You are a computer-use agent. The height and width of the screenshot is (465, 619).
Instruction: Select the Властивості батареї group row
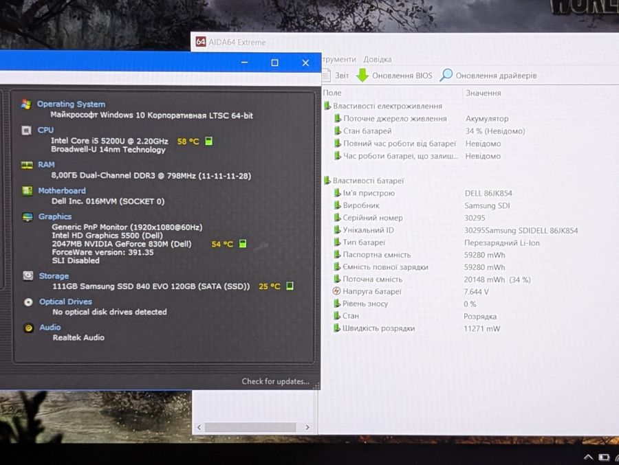(x=364, y=181)
